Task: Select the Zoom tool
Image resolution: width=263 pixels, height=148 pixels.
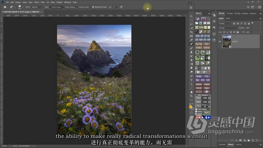Action: [x=191, y=96]
